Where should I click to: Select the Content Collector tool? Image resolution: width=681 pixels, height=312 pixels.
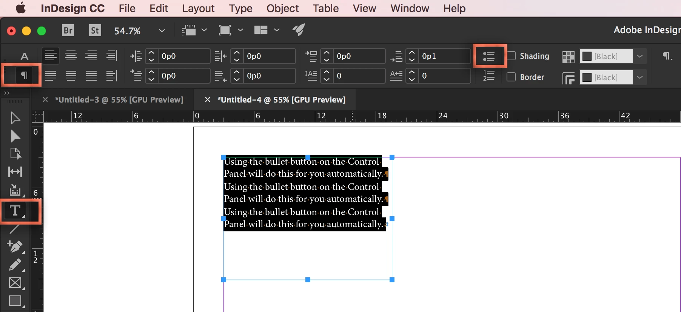coord(15,190)
